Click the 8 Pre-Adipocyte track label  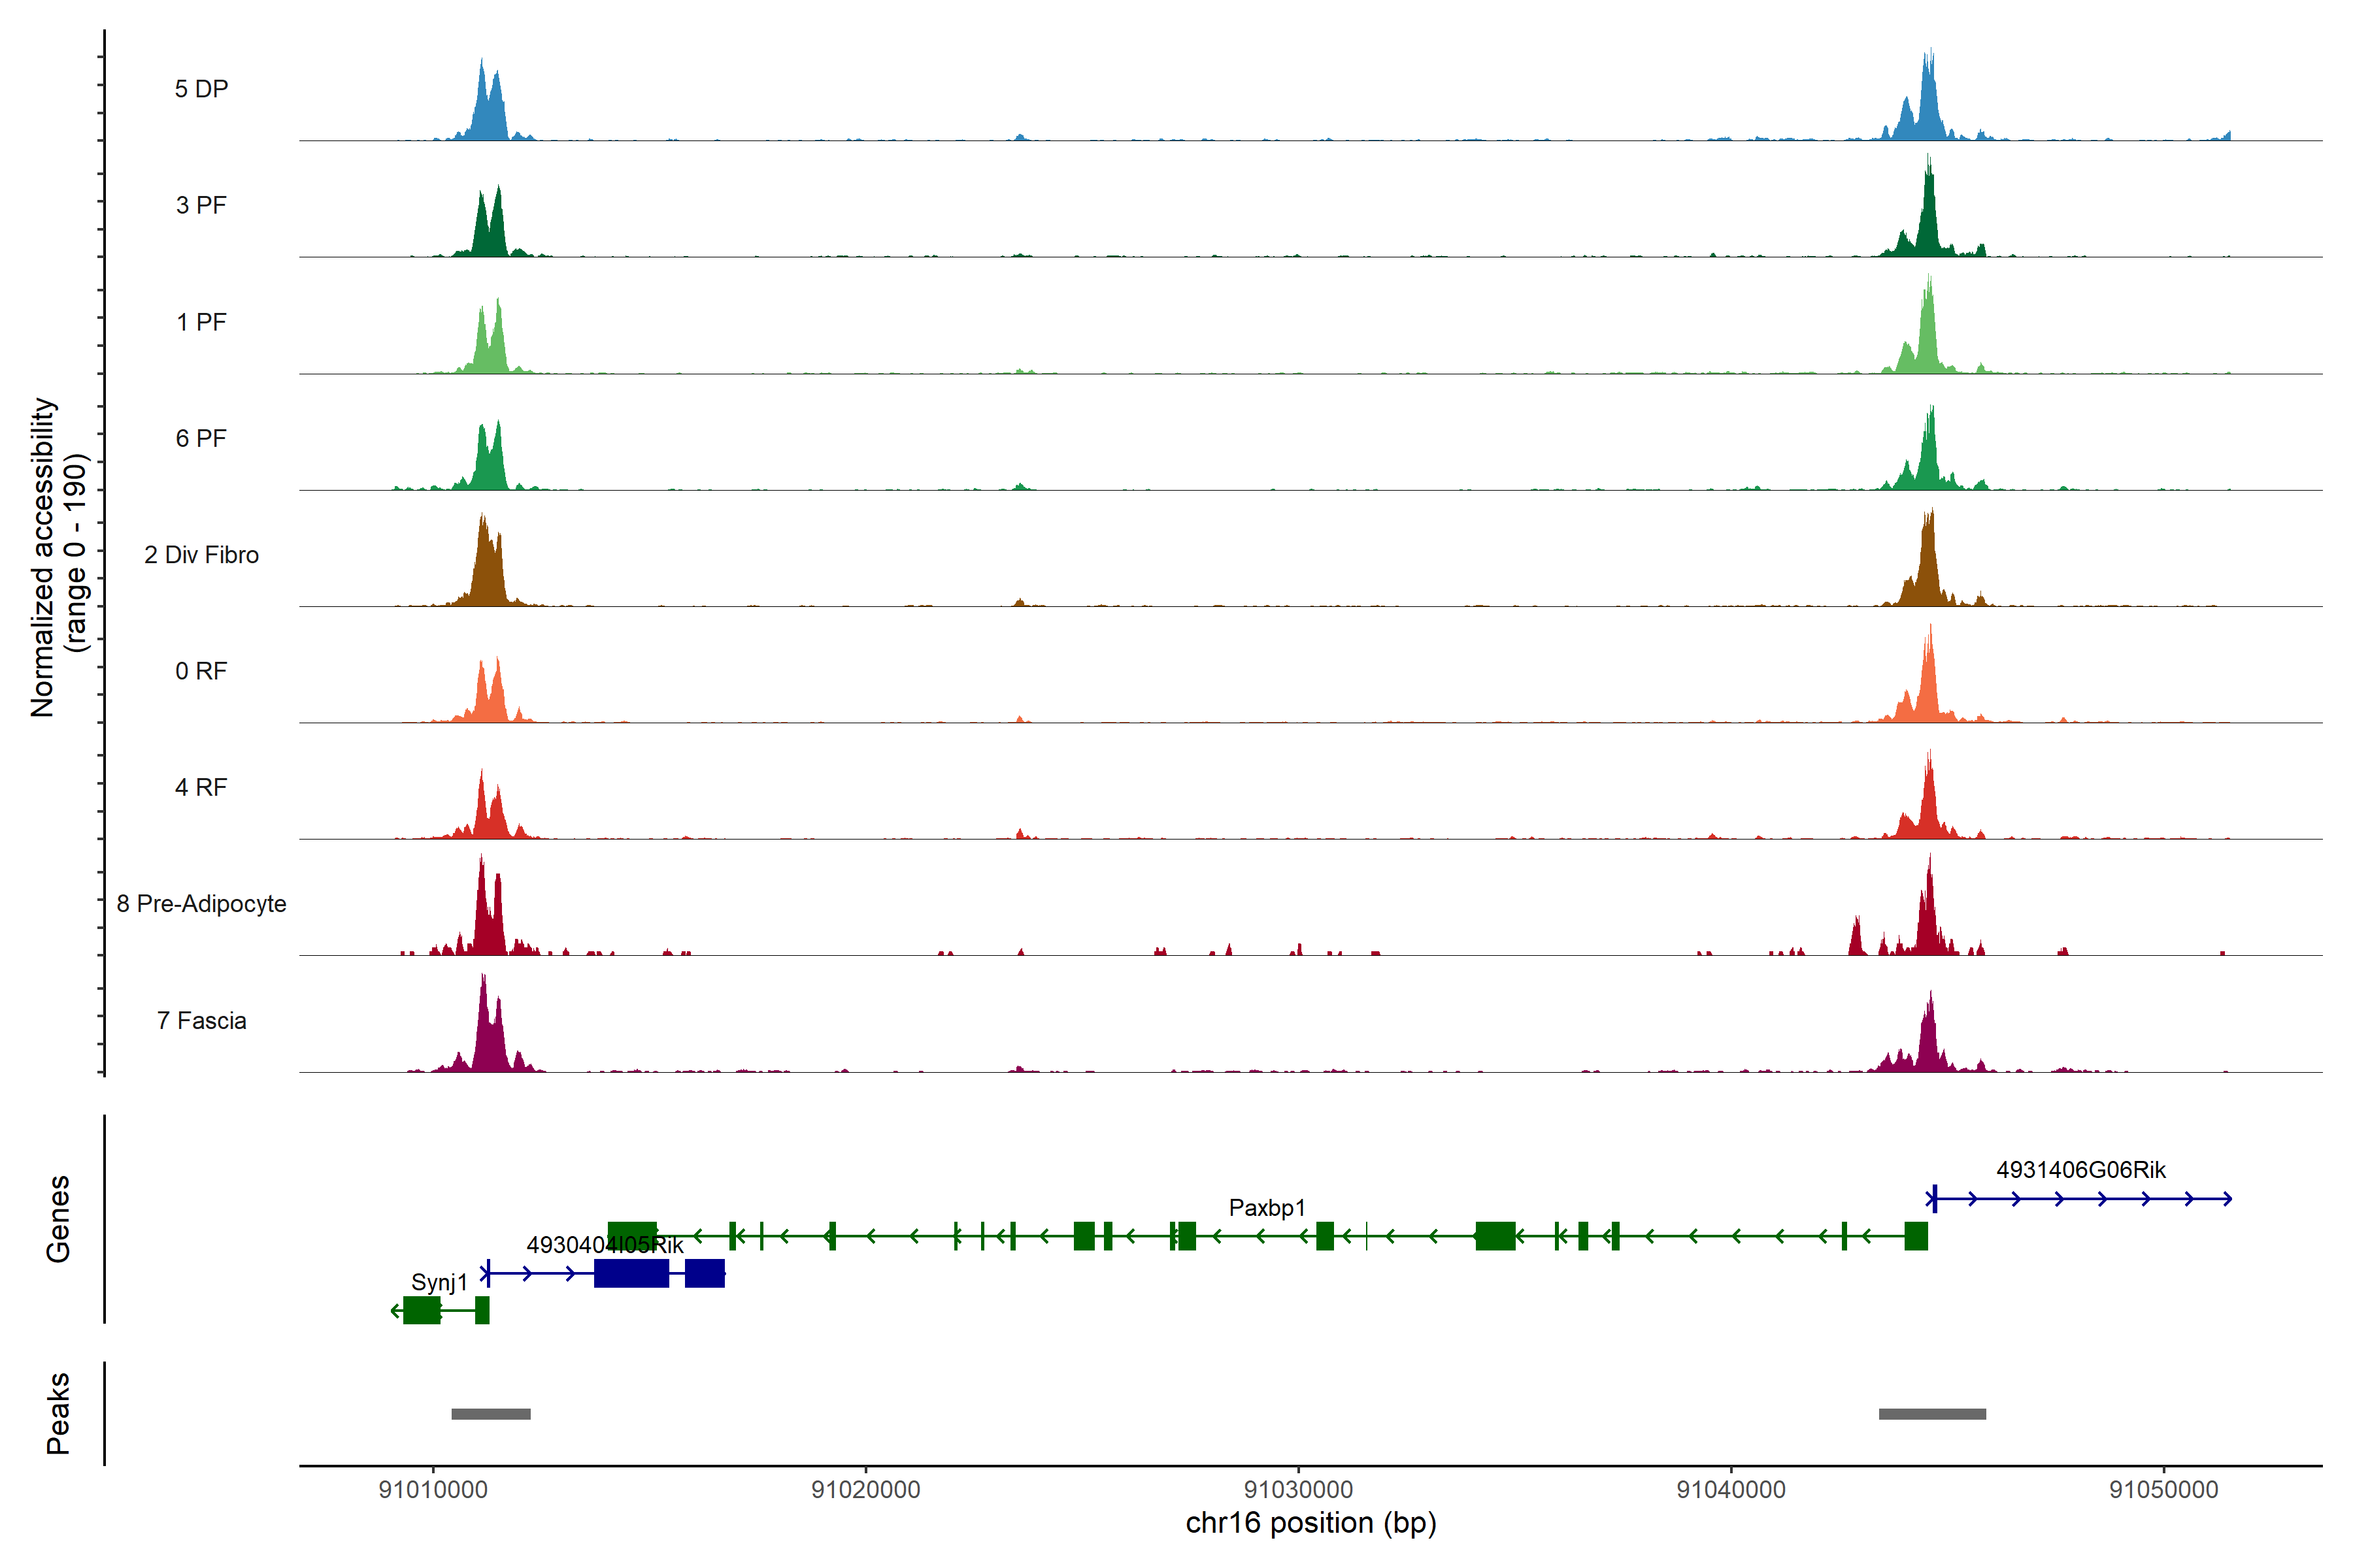click(201, 904)
